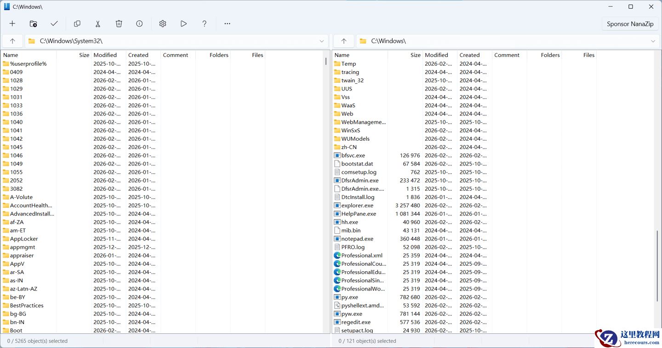Go up one folder in right pane

[x=343, y=41]
